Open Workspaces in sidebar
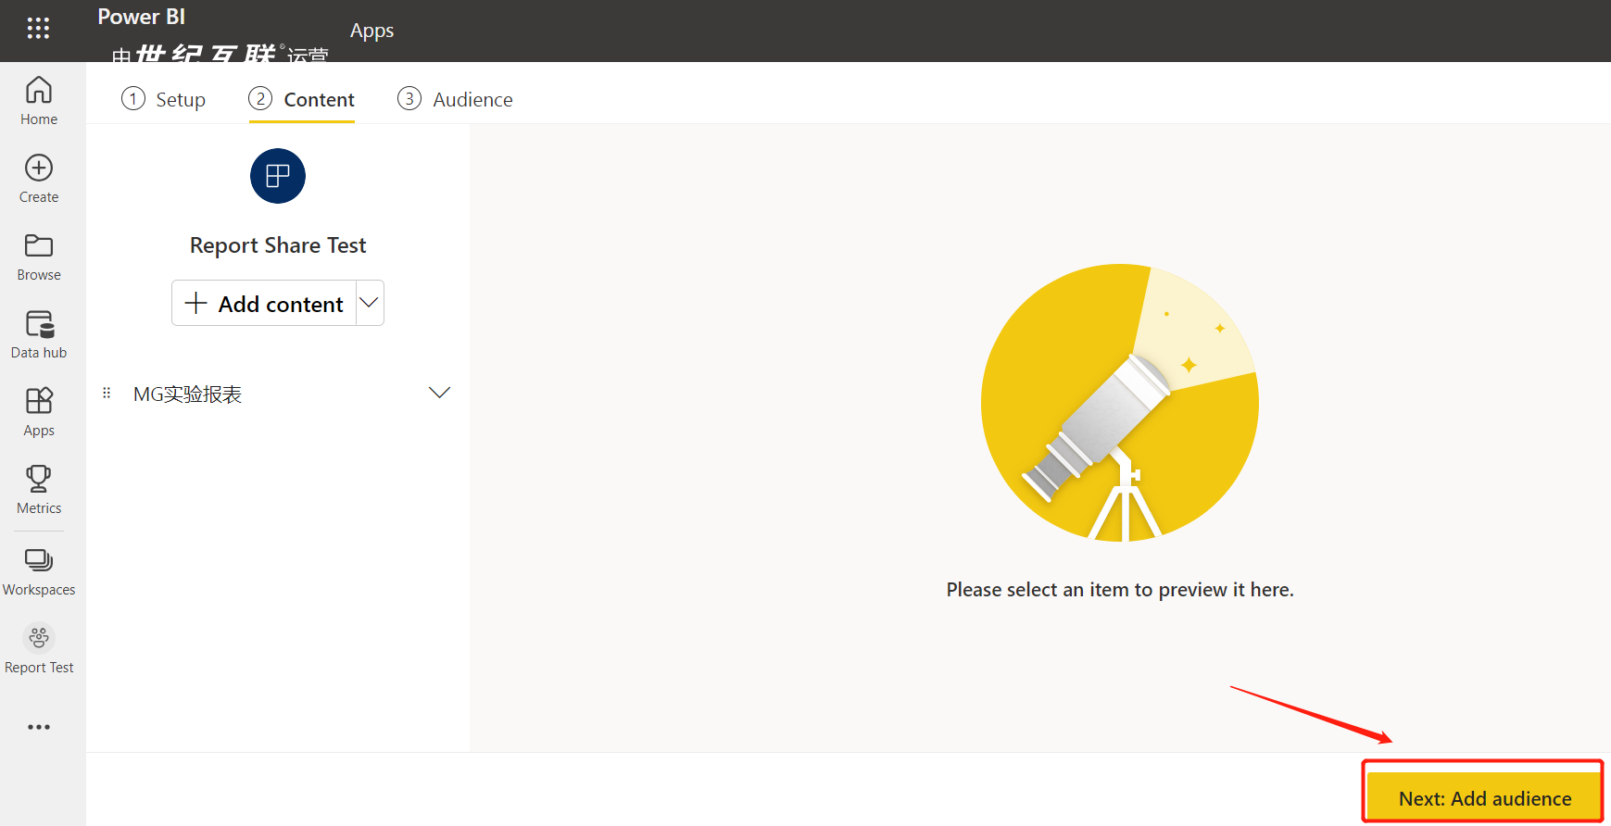The width and height of the screenshot is (1611, 826). coord(39,571)
